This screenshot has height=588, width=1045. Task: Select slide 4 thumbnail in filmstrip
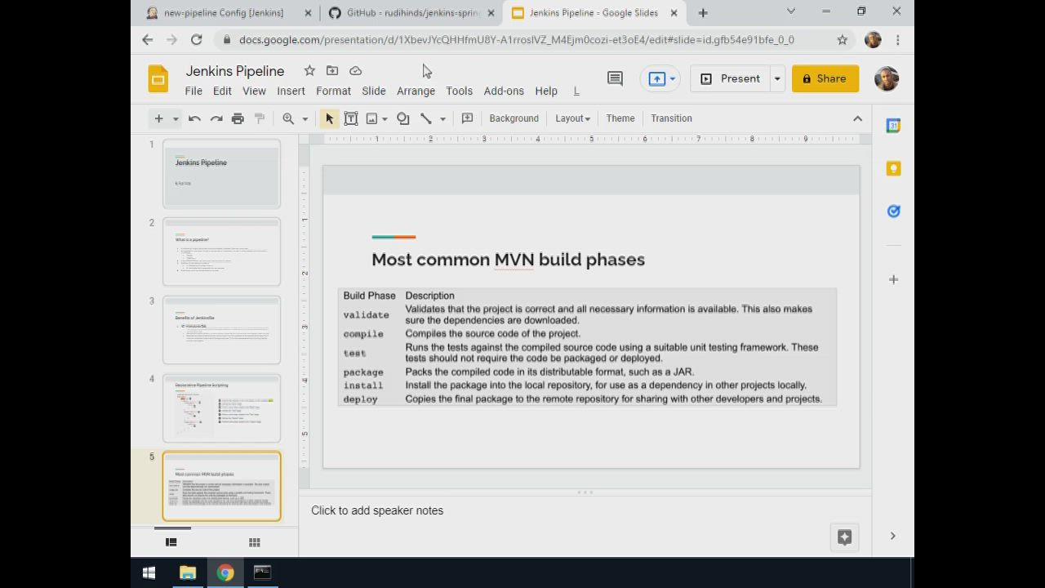pos(221,408)
